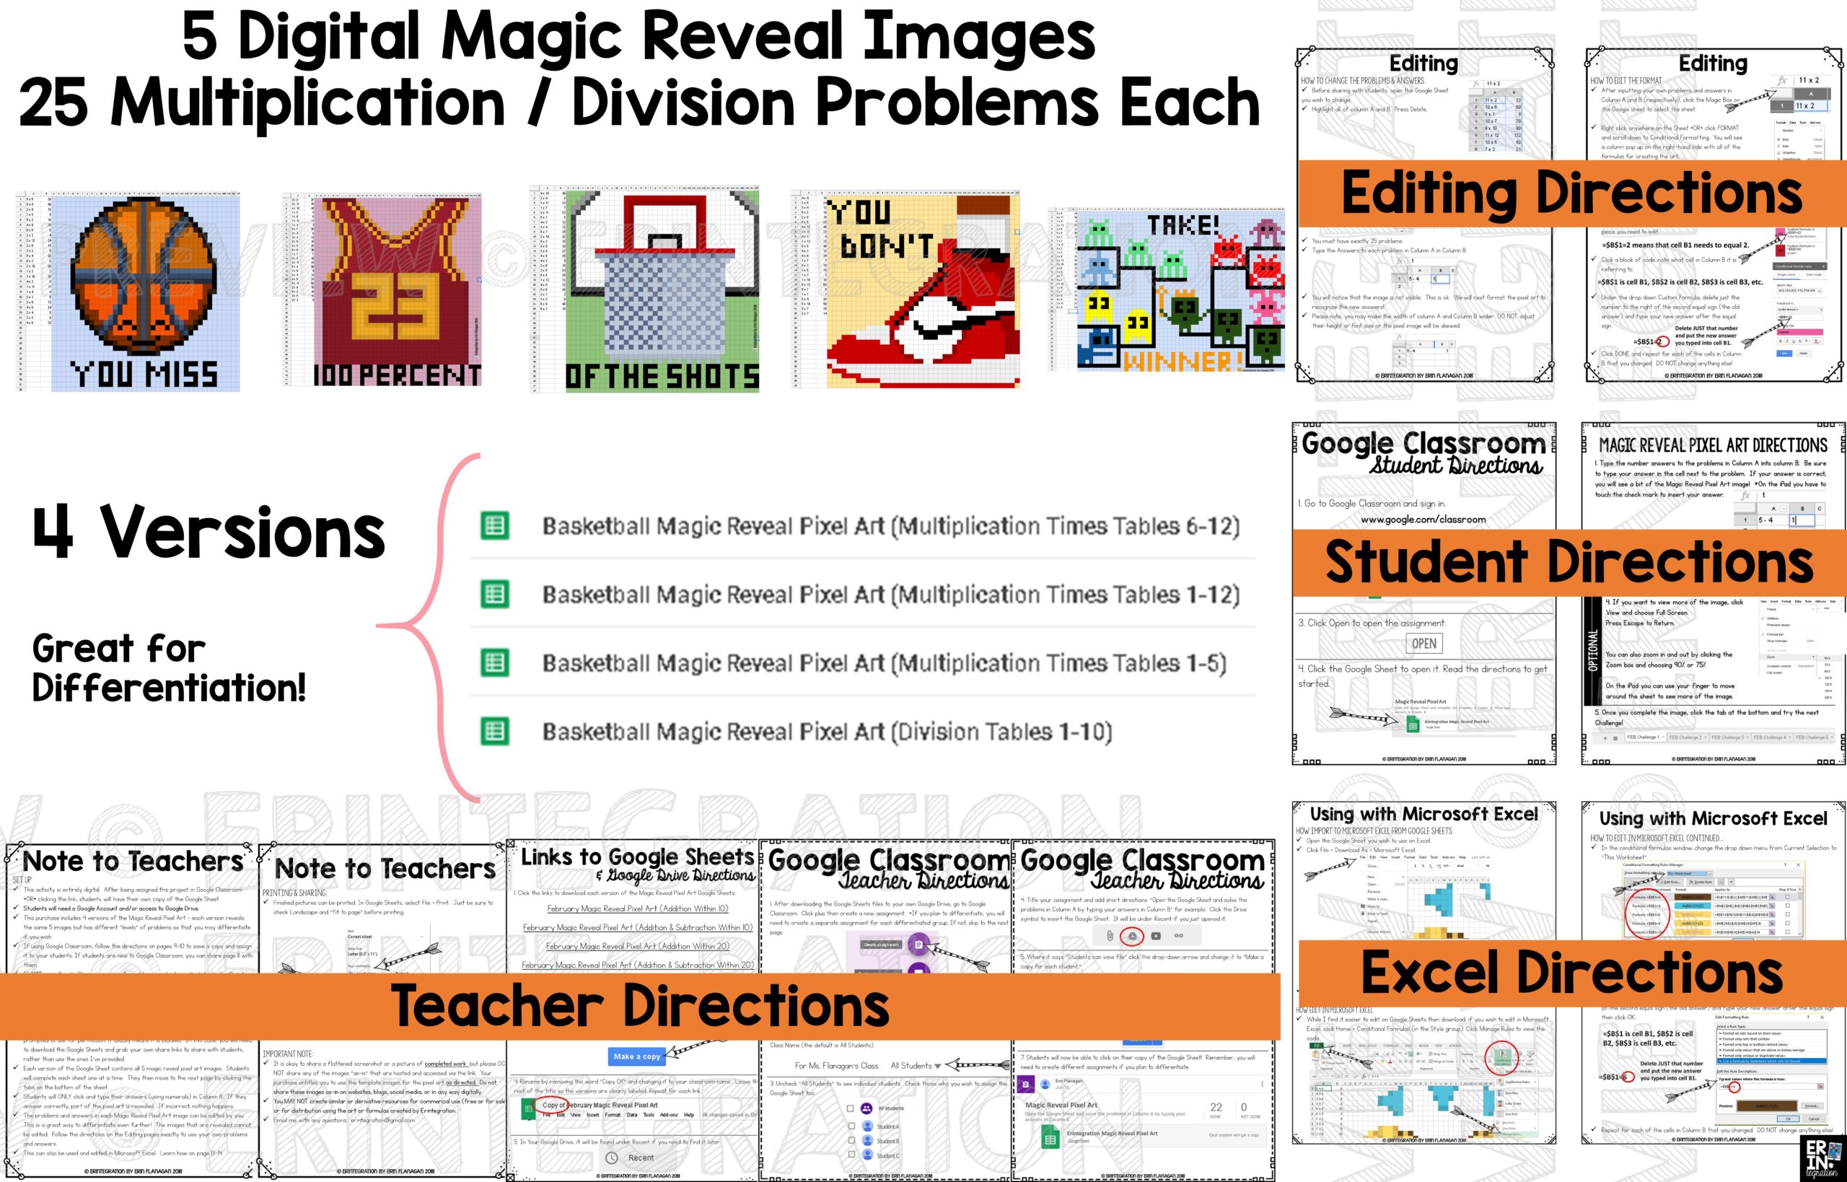Image resolution: width=1847 pixels, height=1182 pixels.
Task: Click the All students group icon
Action: click(867, 1109)
